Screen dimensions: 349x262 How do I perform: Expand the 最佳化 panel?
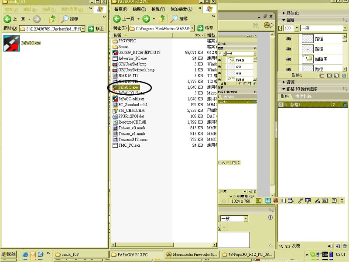(x=284, y=13)
